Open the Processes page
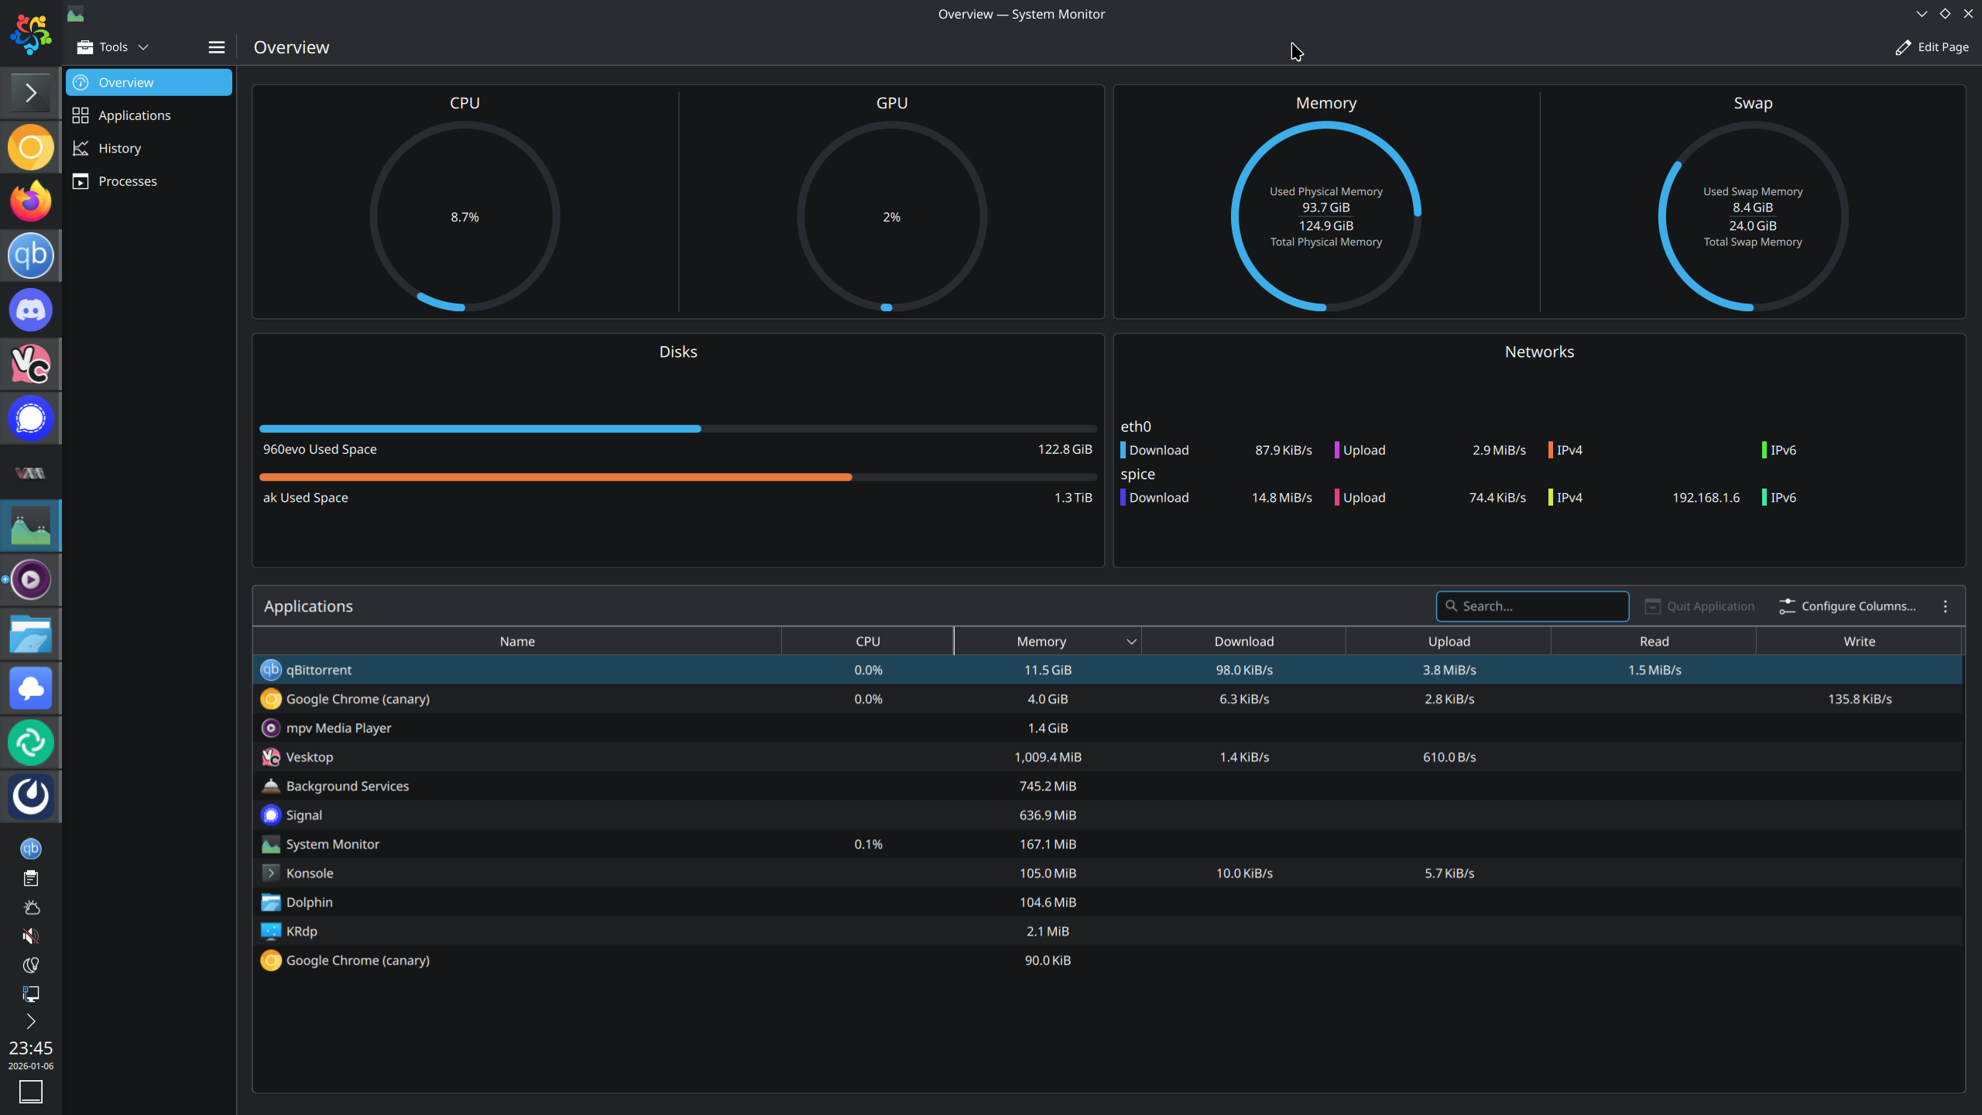Image resolution: width=1982 pixels, height=1115 pixels. [127, 181]
